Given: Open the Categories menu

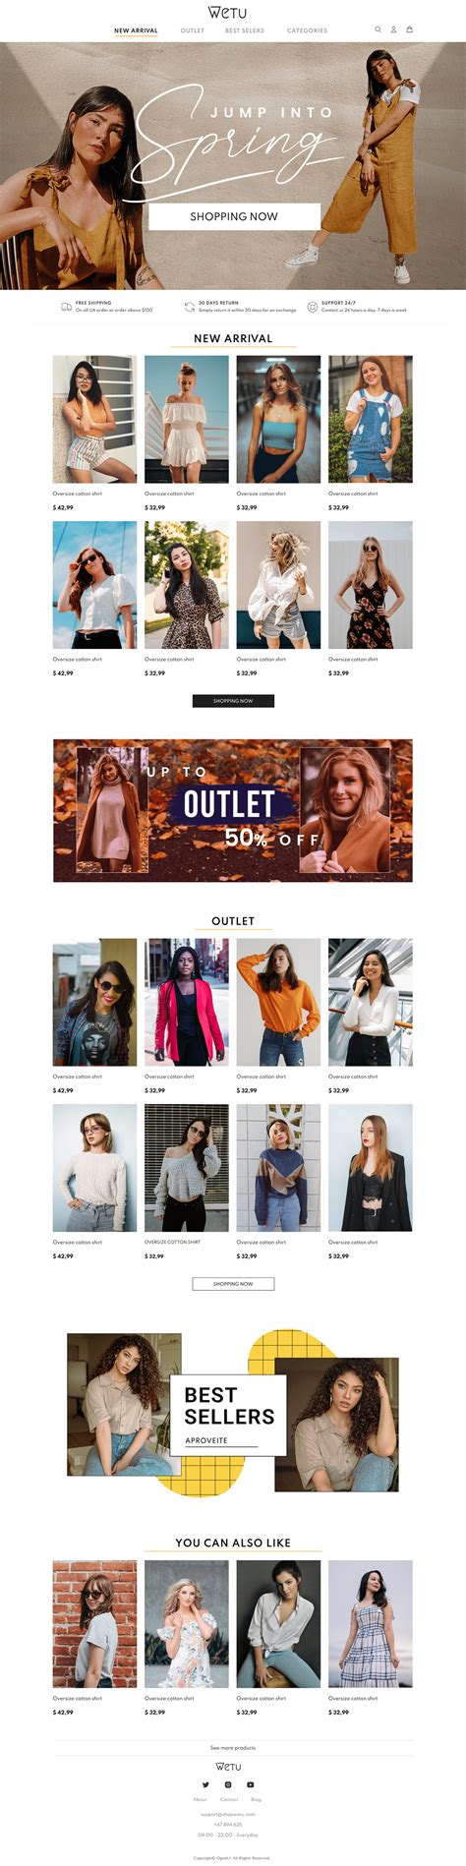Looking at the screenshot, I should coord(308,30).
